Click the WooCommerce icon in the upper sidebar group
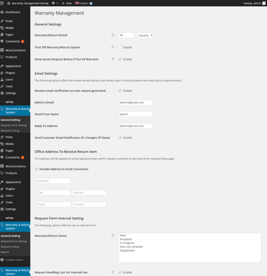The width and height of the screenshot is (267, 276). coord(2,50)
